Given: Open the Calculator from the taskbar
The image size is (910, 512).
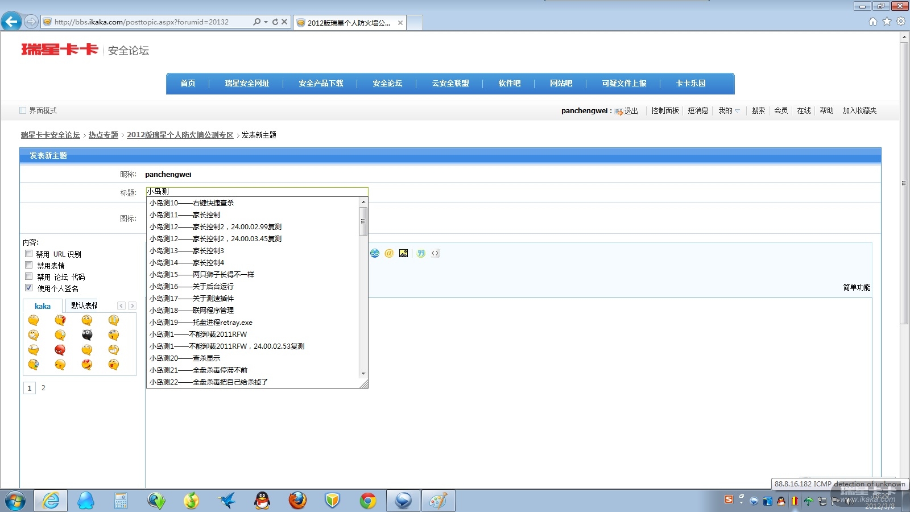Looking at the screenshot, I should point(121,501).
